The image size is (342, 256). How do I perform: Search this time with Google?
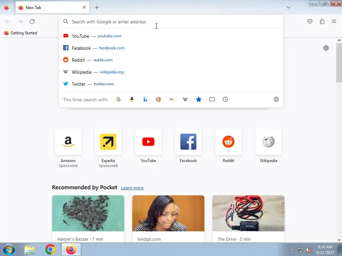pyautogui.click(x=119, y=99)
